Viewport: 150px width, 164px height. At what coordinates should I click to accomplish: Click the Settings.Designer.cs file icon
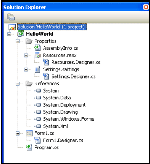pyautogui.click(x=46, y=76)
